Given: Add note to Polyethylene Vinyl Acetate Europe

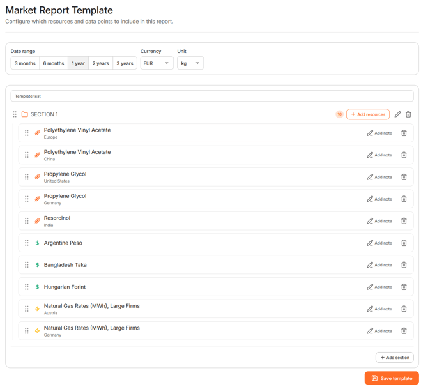Looking at the screenshot, I should [x=379, y=133].
